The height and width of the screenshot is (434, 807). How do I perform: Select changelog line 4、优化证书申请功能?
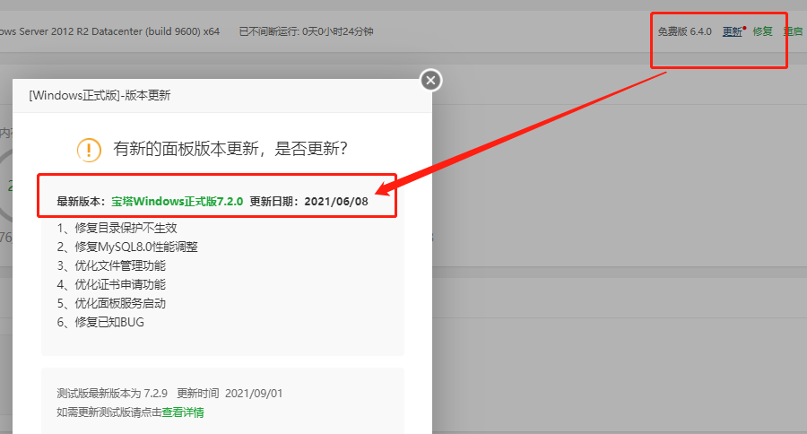click(x=111, y=284)
